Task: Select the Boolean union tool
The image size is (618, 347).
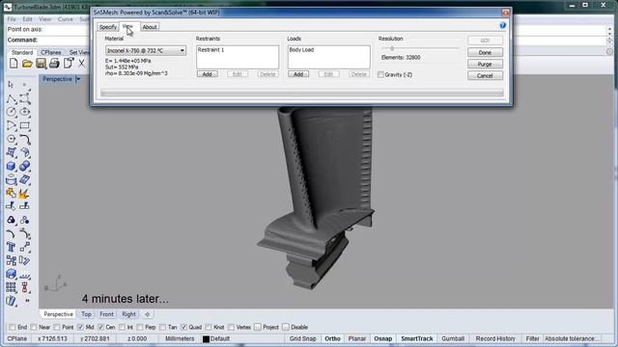Action: point(25,166)
